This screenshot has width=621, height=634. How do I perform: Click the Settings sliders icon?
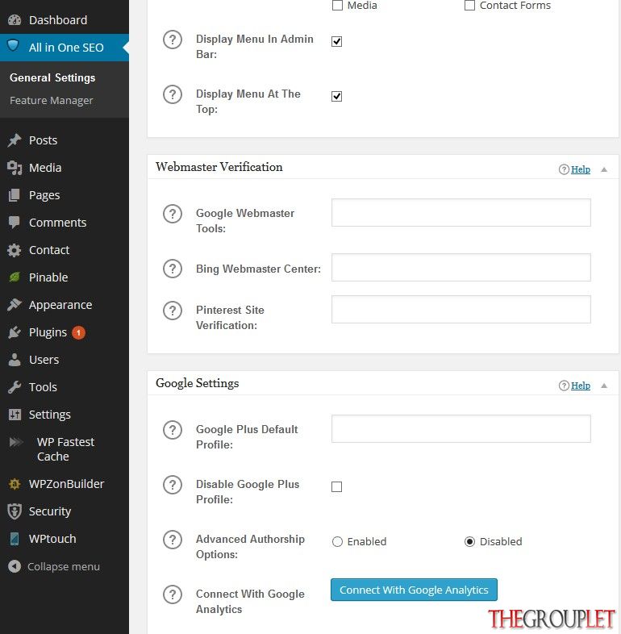click(15, 415)
